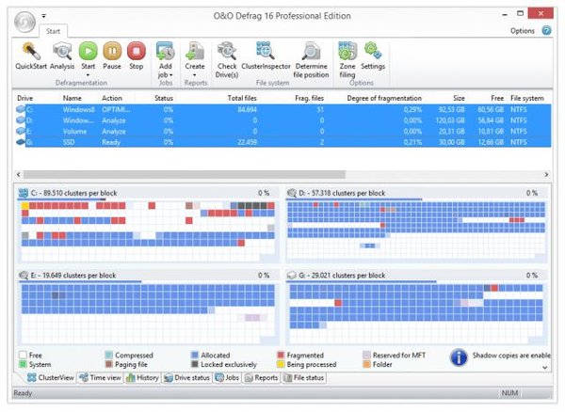
Task: Switch to the Start ribbon tab
Action: coord(53,31)
